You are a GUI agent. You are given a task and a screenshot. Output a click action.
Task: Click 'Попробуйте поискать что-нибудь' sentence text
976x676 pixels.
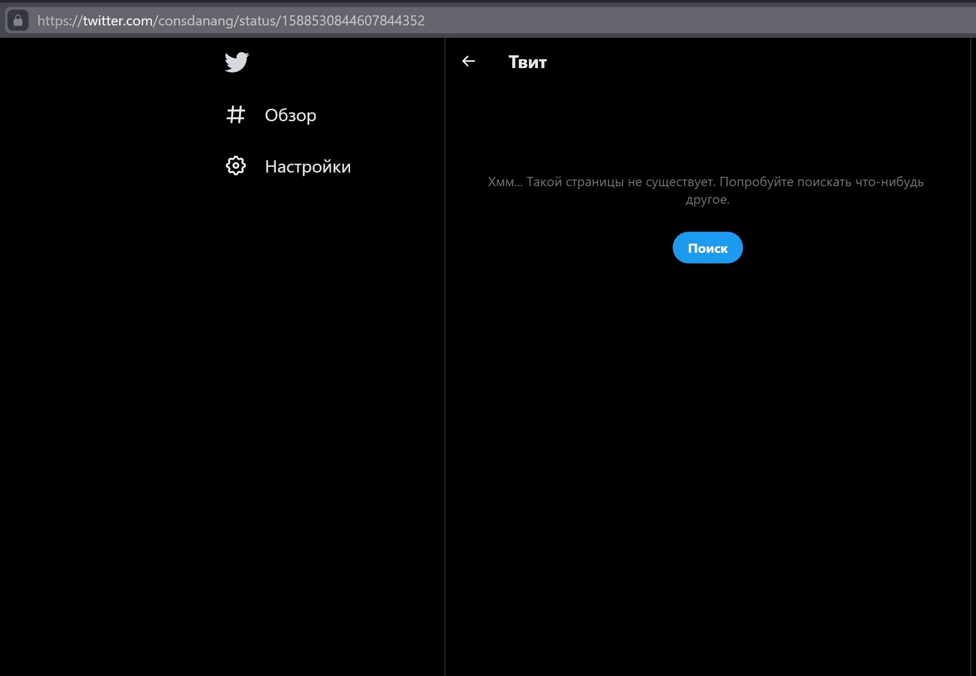[821, 182]
